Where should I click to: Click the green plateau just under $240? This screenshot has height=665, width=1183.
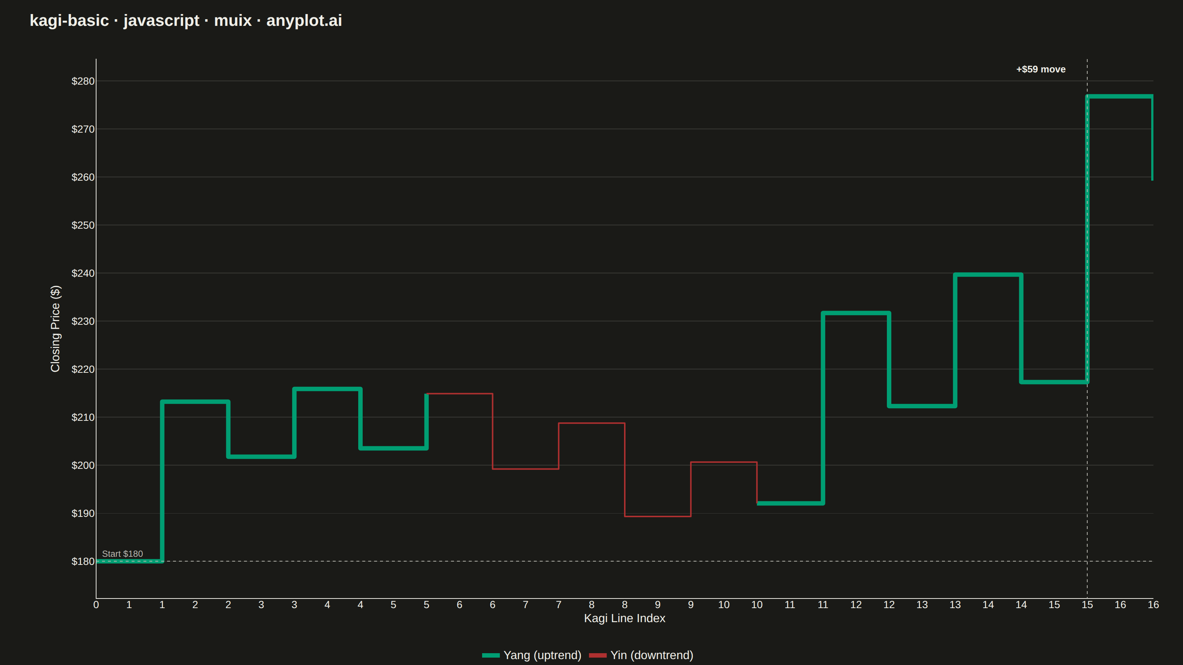[x=988, y=275]
